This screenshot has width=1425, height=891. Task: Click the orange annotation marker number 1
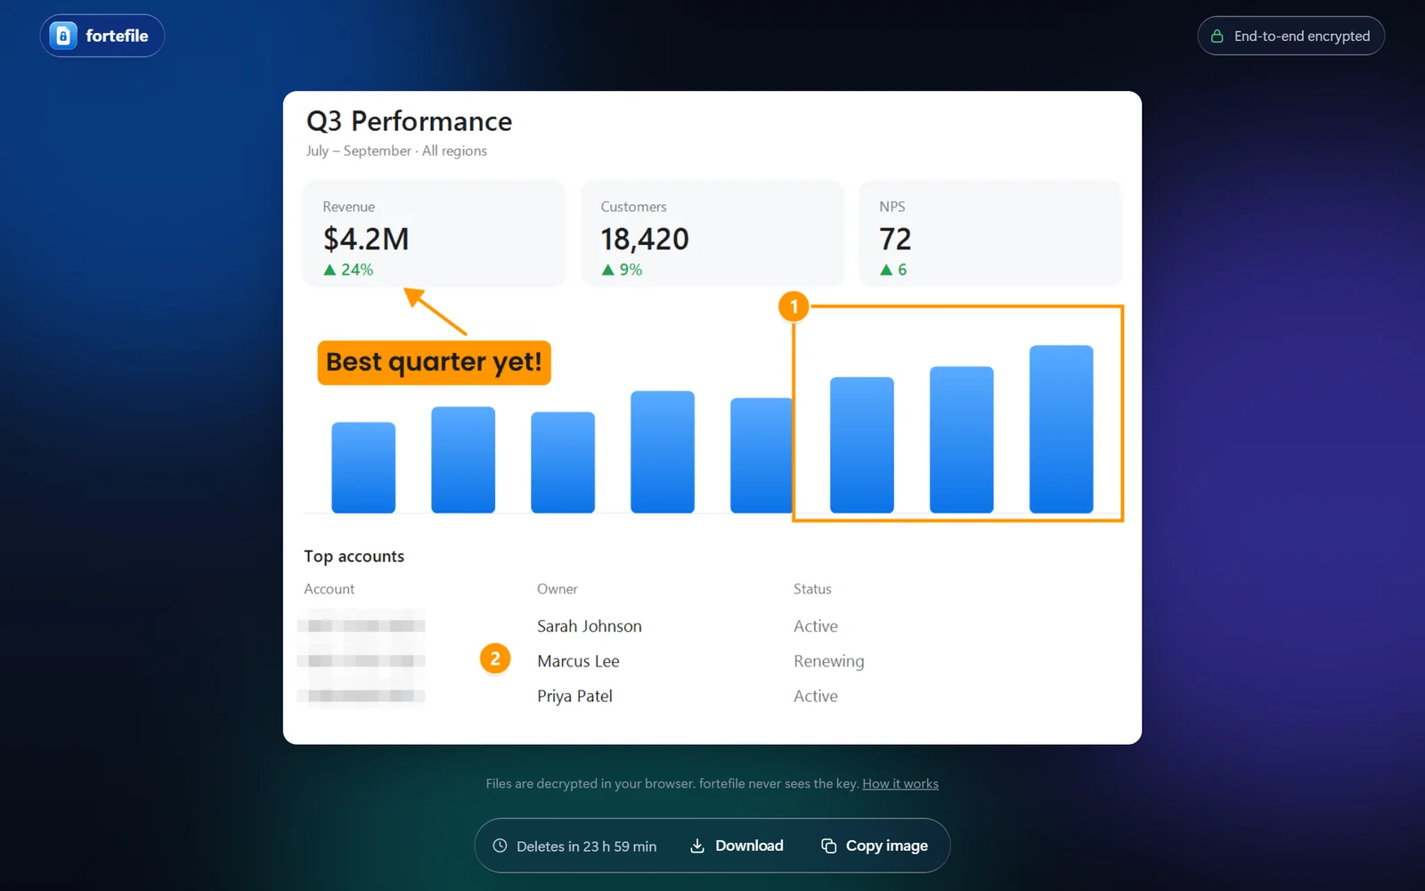(794, 307)
